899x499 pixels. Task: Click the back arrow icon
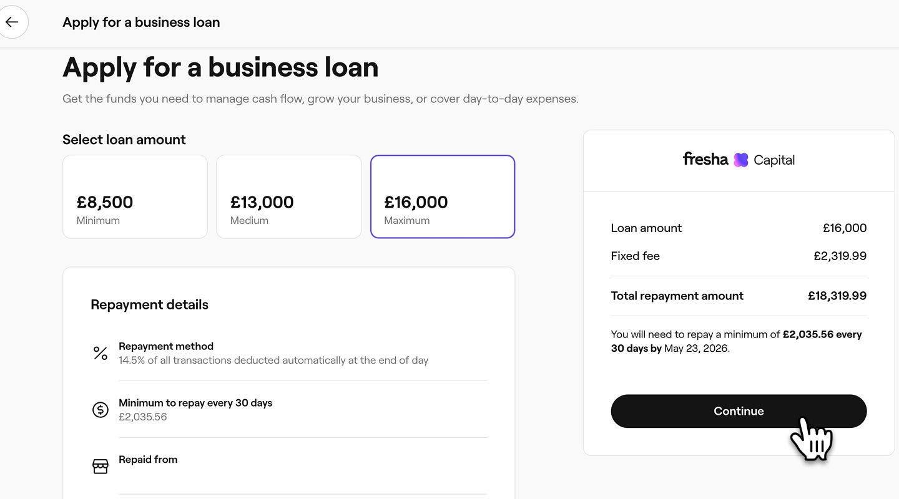(12, 22)
